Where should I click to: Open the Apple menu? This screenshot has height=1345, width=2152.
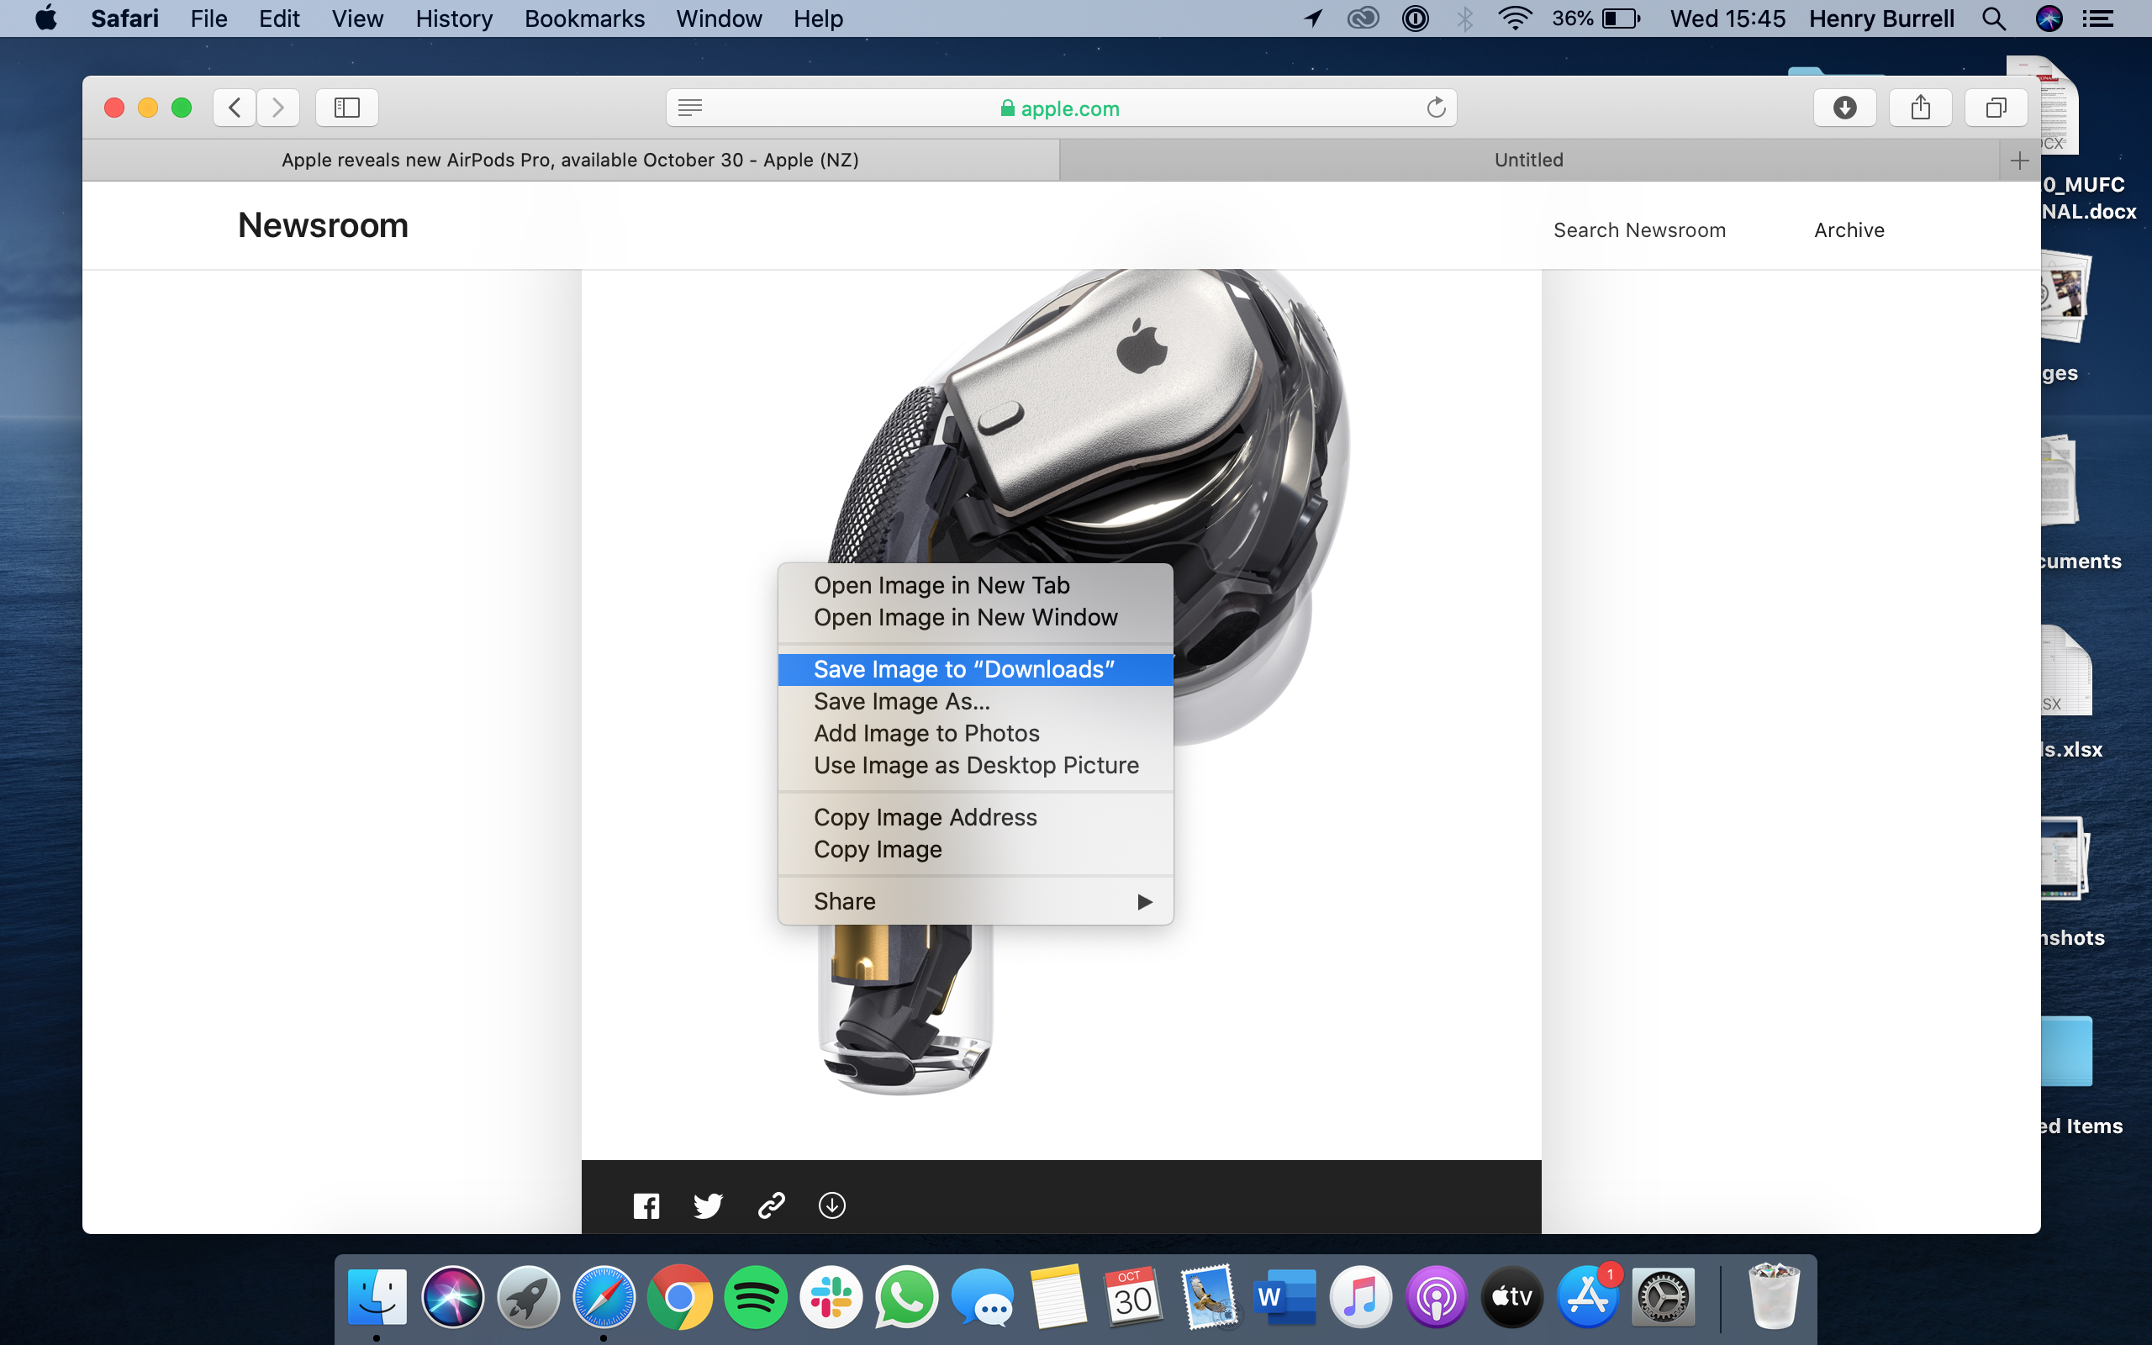45,18
